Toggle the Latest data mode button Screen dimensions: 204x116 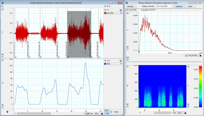click(x=190, y=6)
